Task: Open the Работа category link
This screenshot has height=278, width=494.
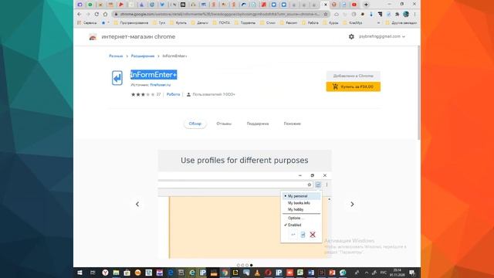Action: pos(173,94)
